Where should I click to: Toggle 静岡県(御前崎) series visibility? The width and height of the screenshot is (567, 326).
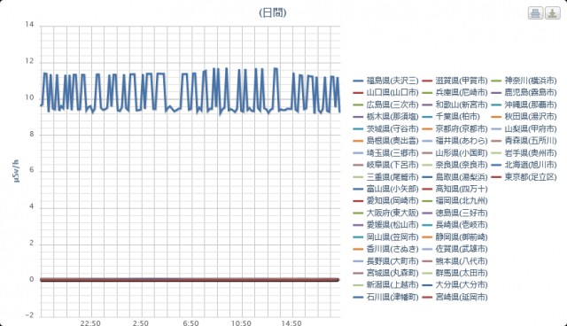pyautogui.click(x=454, y=237)
